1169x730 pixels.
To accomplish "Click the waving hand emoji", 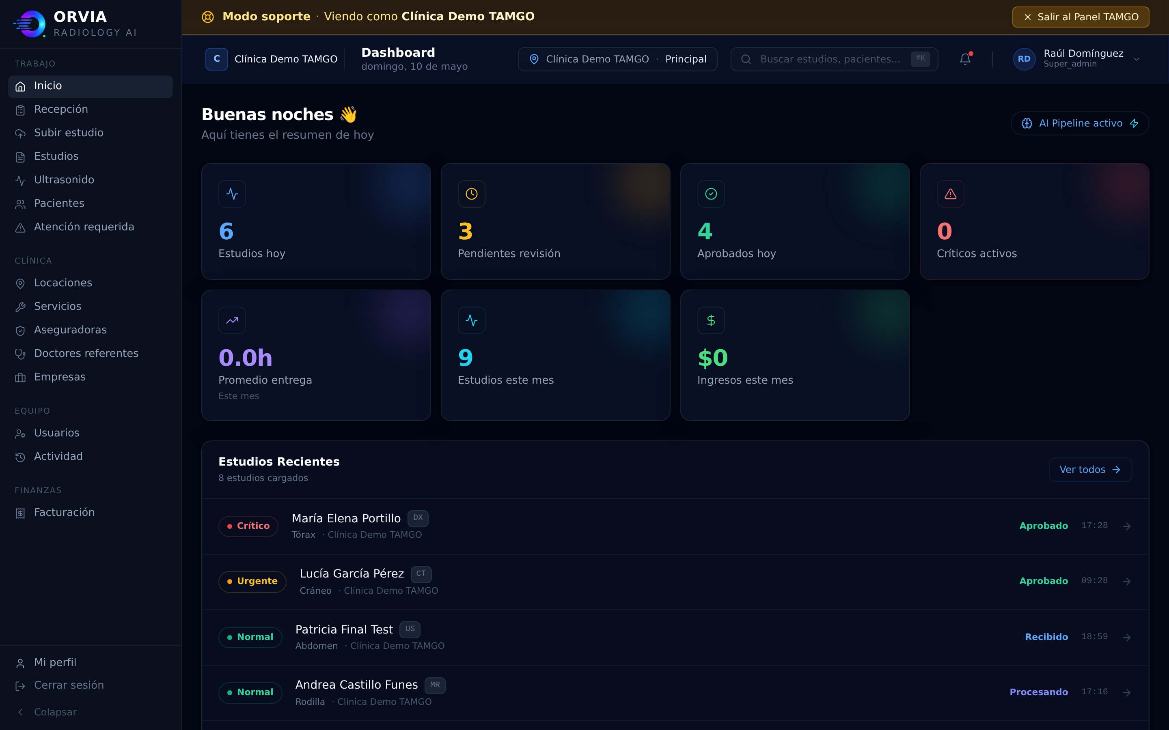I will coord(348,114).
